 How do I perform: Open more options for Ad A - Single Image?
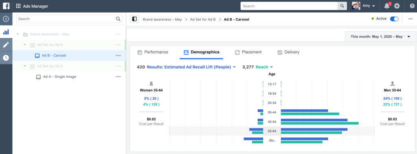[118, 77]
